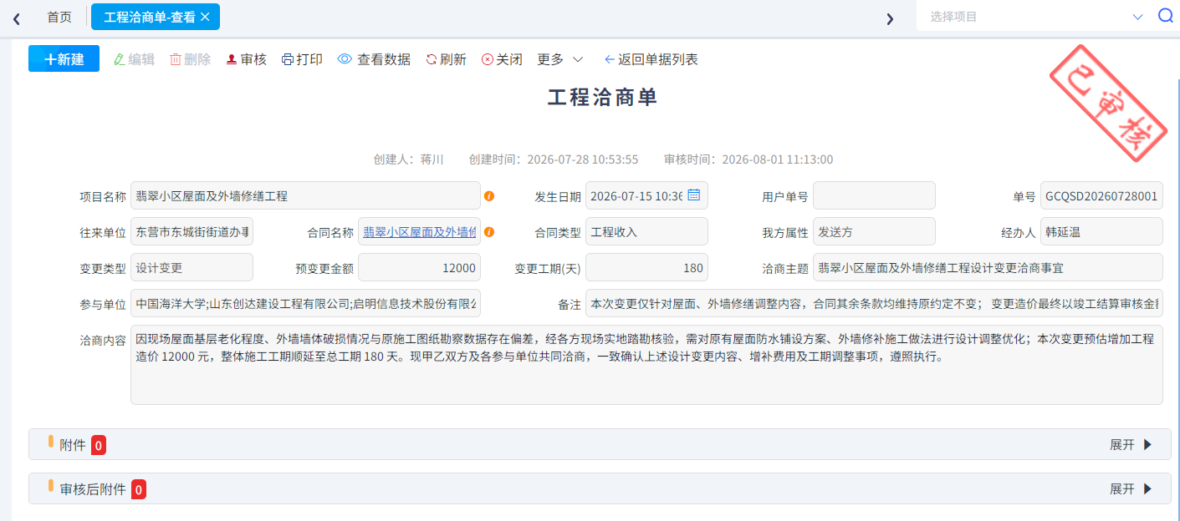Click the 工程洽商单 title heading
This screenshot has width=1180, height=521.
coord(602,97)
